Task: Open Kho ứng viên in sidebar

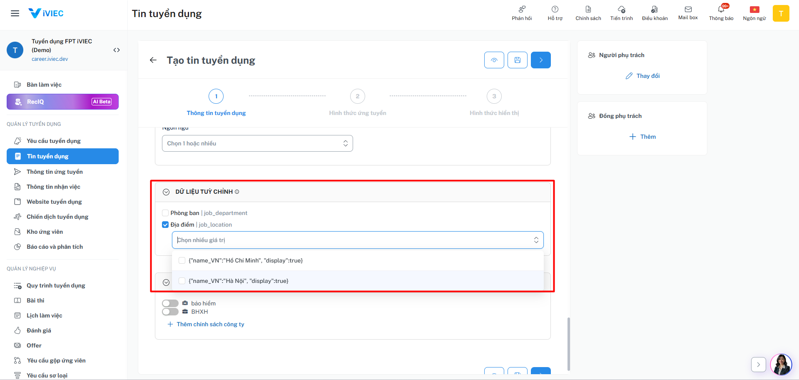Action: pos(45,232)
